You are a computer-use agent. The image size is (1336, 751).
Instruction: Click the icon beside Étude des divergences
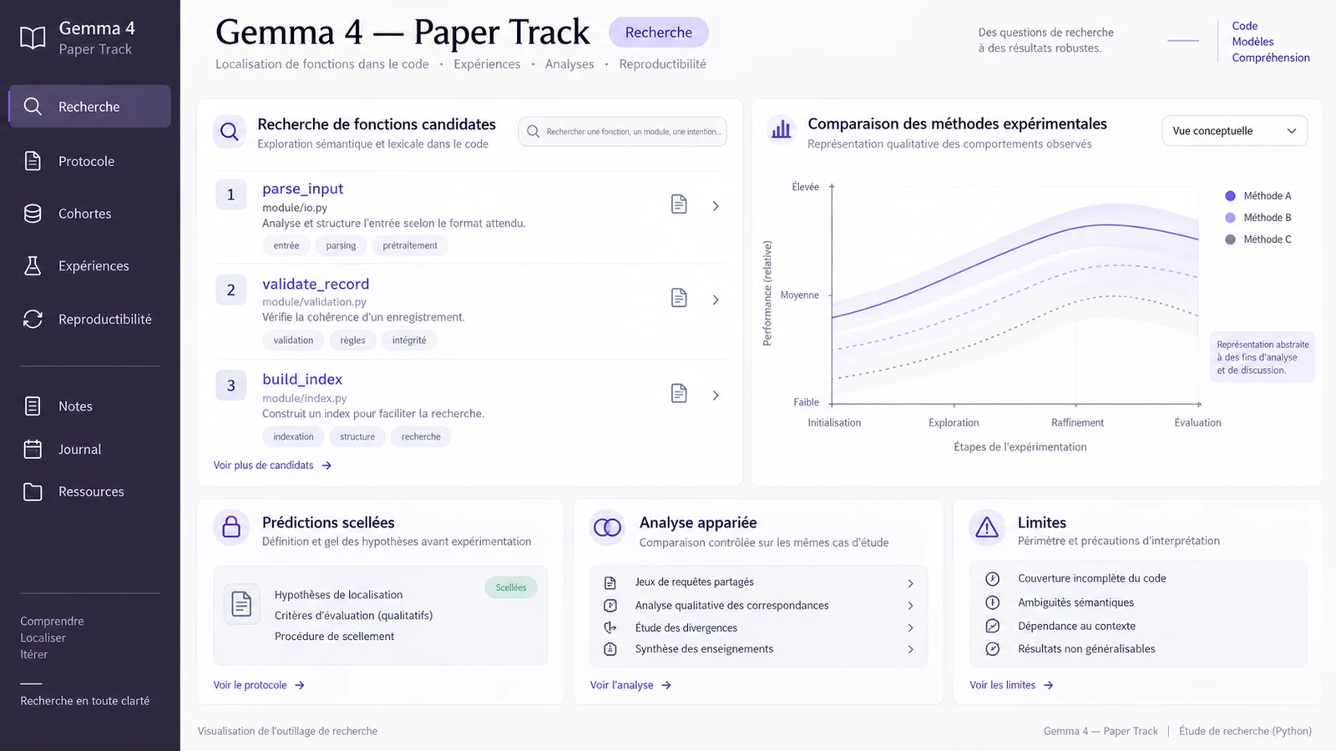(x=610, y=628)
